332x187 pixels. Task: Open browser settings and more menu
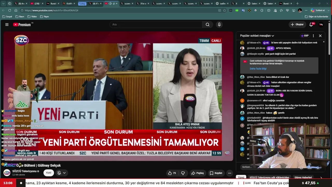coord(306,10)
